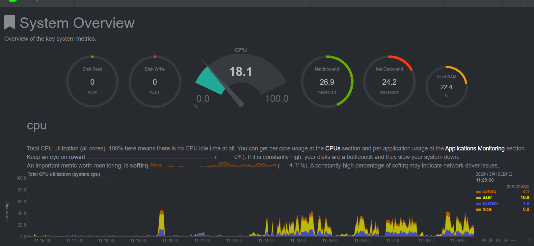
Task: Open the Applications Monitoring link
Action: click(x=475, y=148)
